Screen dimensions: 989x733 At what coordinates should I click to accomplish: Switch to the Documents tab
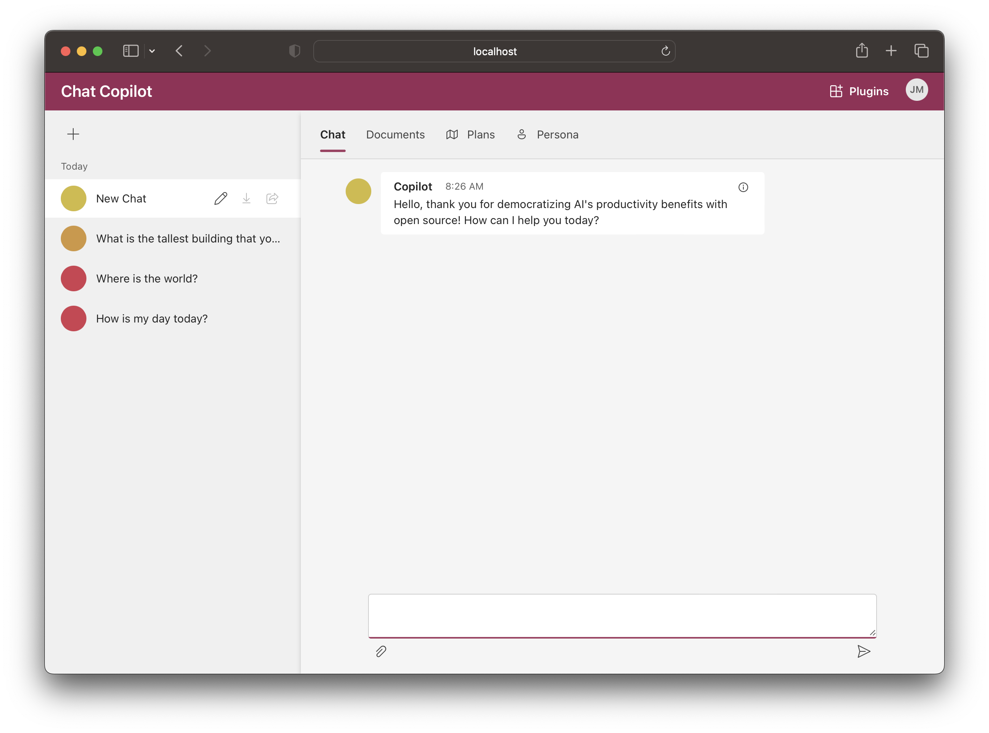tap(395, 134)
